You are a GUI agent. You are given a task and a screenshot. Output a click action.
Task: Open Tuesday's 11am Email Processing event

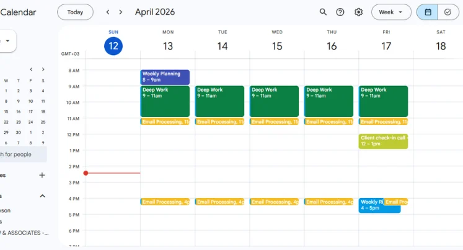(x=219, y=121)
